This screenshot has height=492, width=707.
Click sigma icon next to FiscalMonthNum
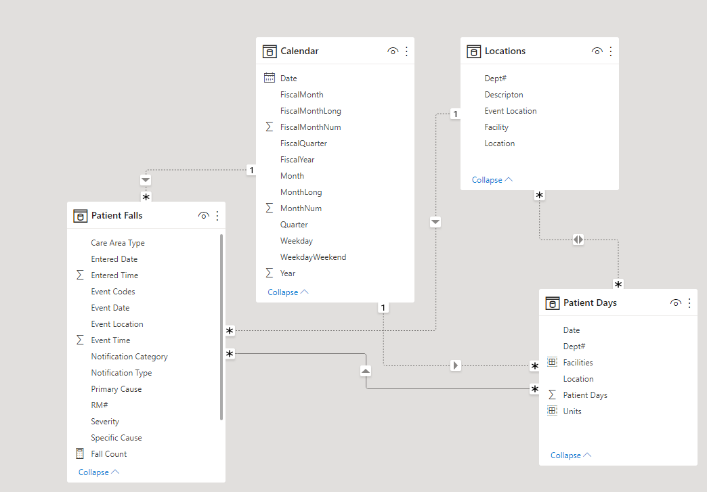[x=269, y=127]
